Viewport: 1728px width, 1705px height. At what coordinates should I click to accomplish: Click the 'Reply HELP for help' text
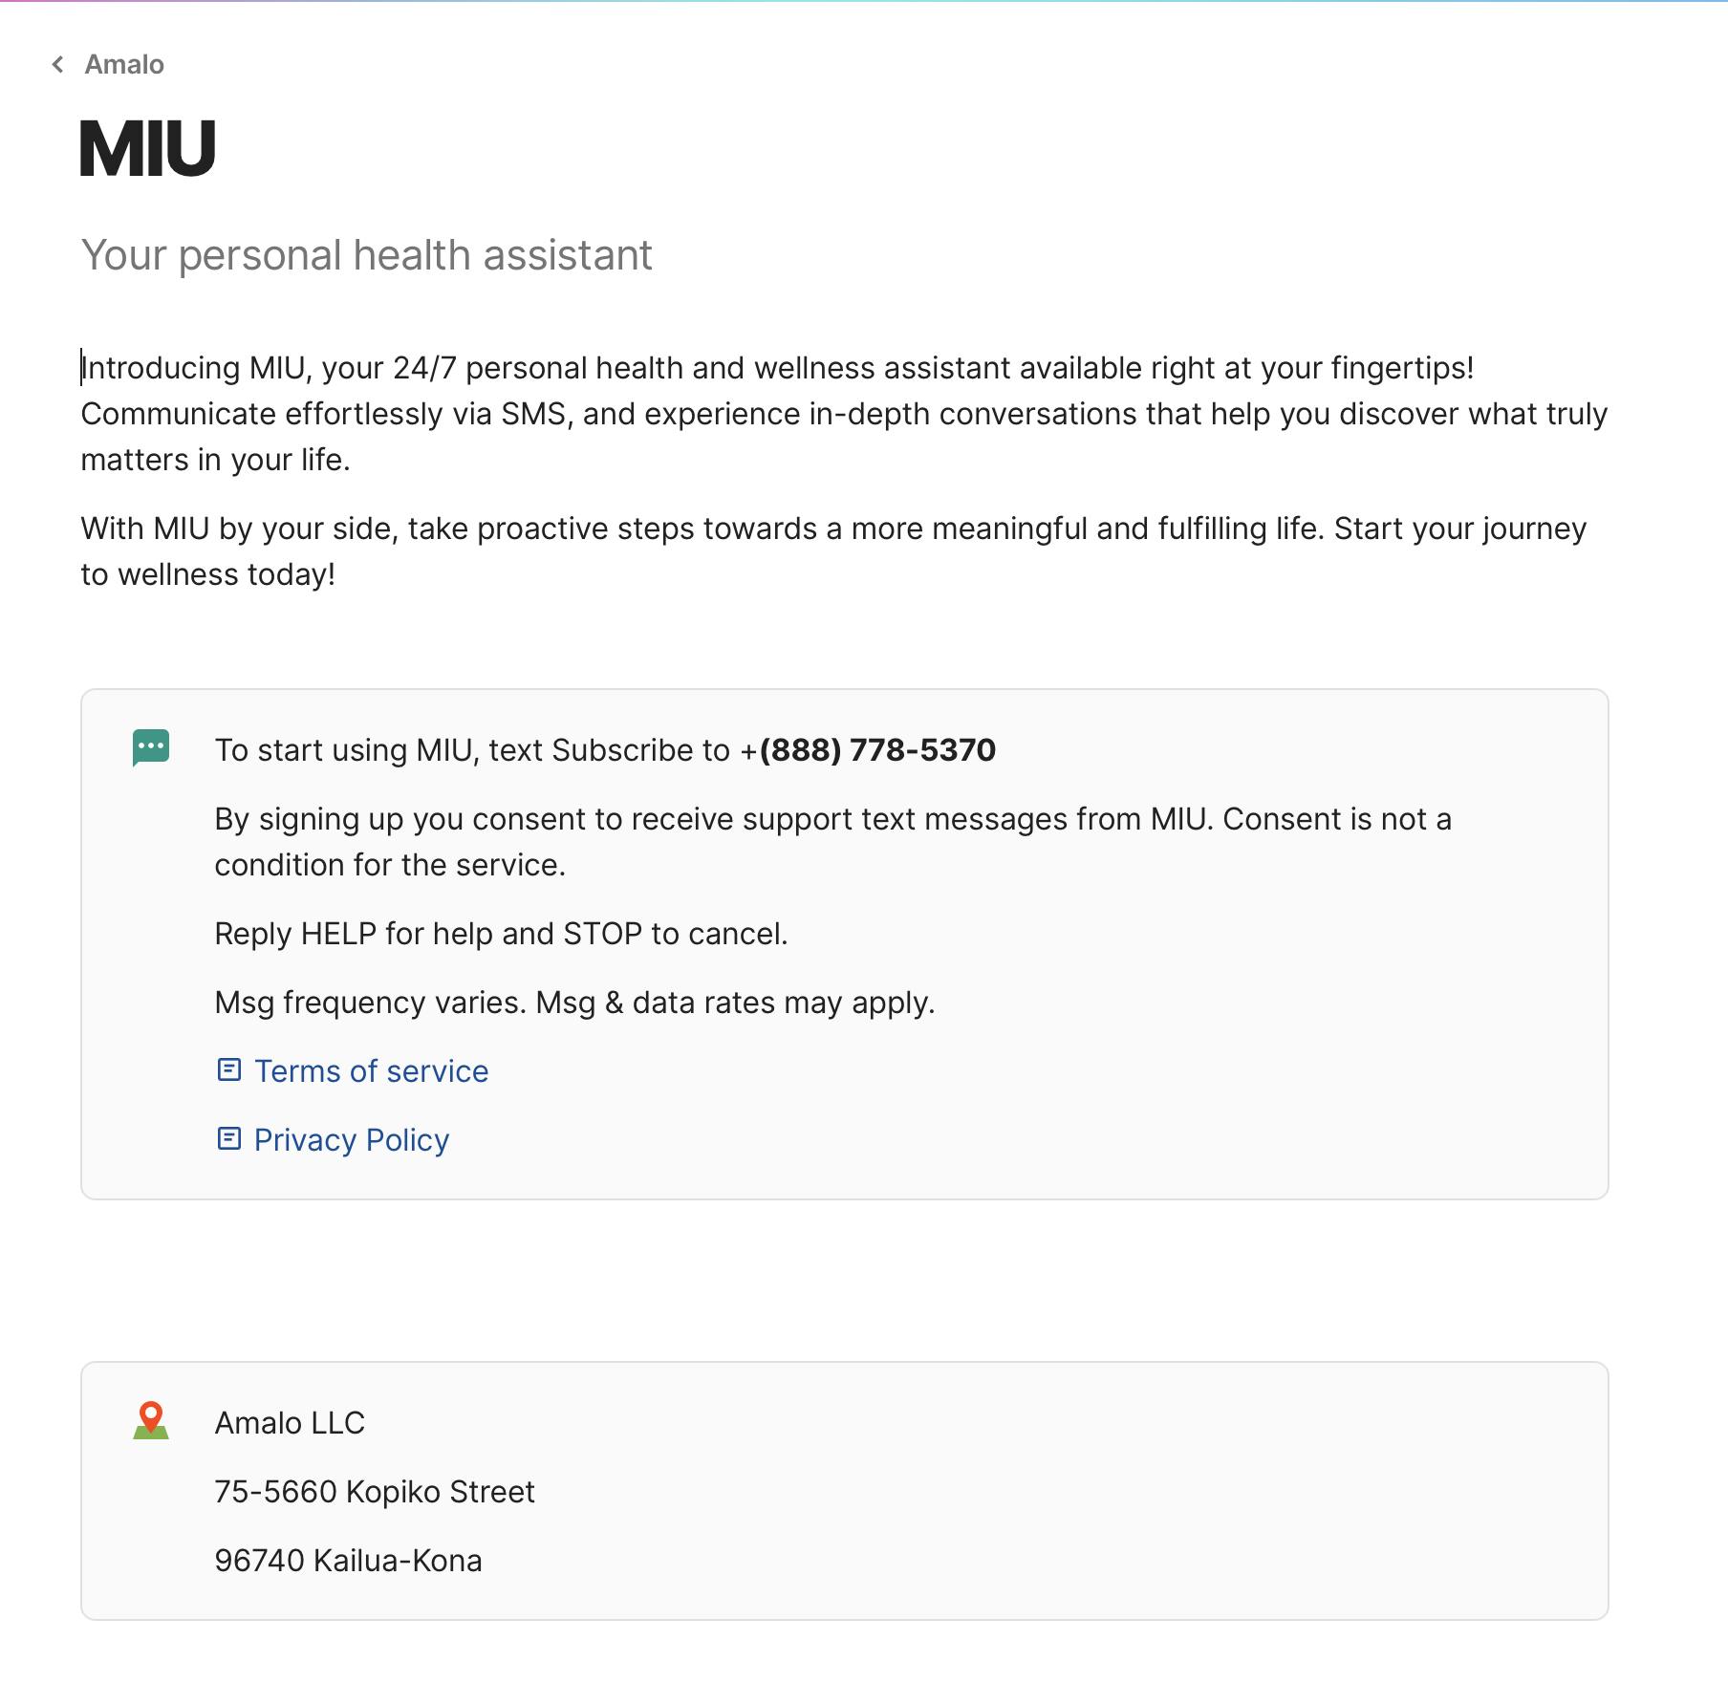point(501,934)
